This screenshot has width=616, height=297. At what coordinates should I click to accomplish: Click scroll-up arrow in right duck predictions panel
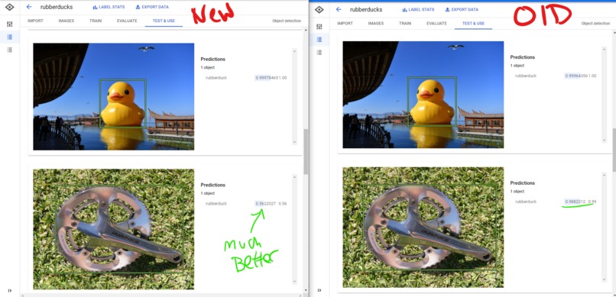coord(605,49)
